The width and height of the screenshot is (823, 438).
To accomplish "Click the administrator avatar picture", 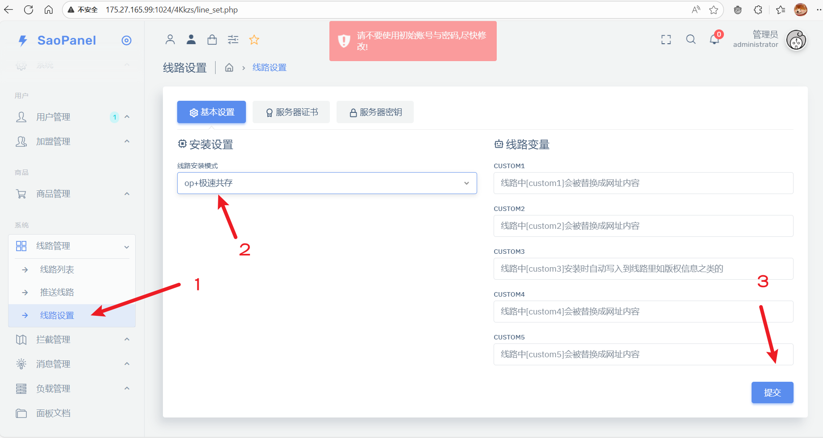I will (x=796, y=41).
